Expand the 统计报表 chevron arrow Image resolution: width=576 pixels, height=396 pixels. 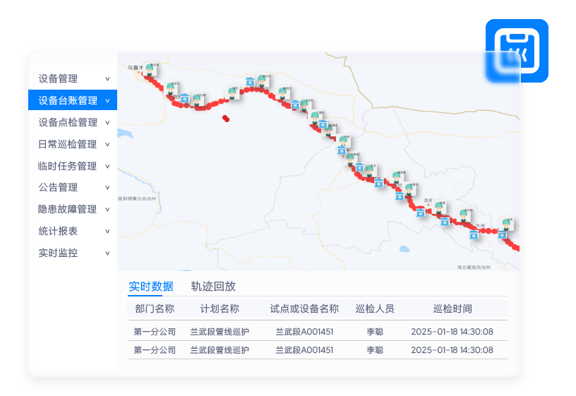(x=107, y=232)
